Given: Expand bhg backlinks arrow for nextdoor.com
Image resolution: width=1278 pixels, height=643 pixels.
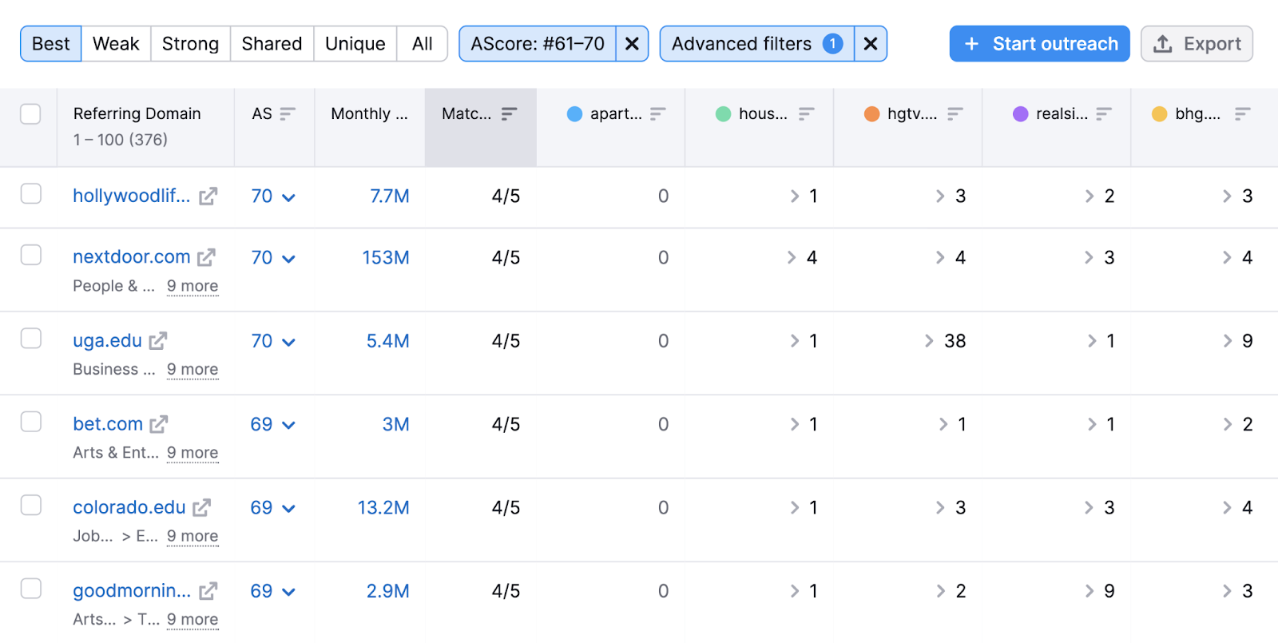Looking at the screenshot, I should [1227, 257].
